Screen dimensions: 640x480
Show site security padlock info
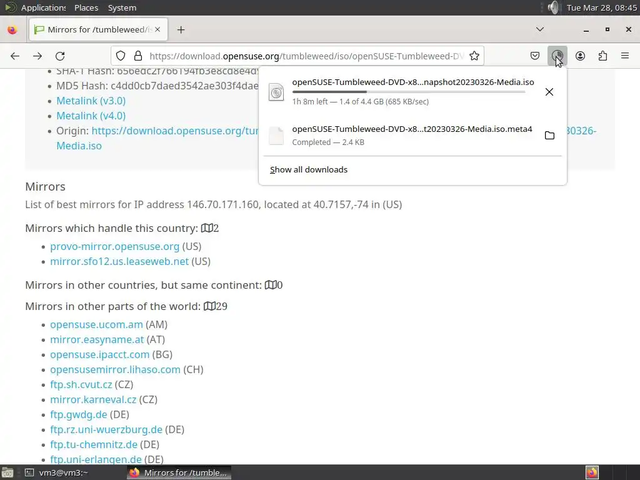(138, 56)
